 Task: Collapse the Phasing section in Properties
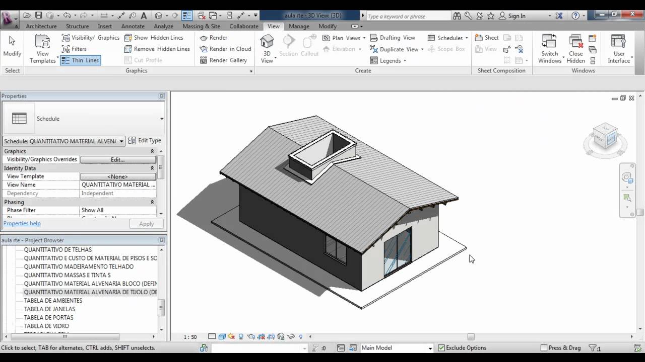pyautogui.click(x=152, y=202)
